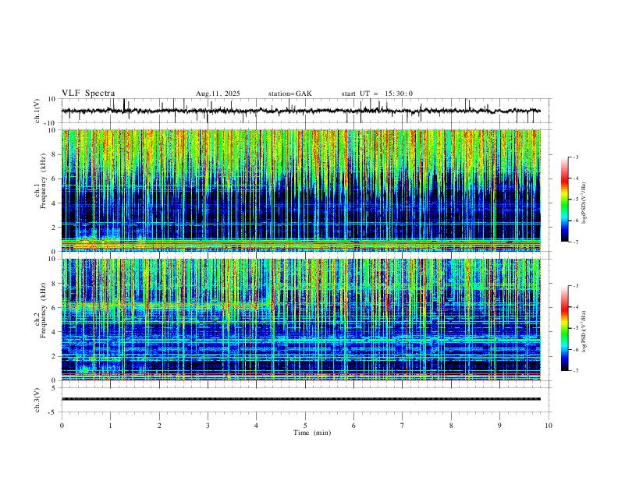Click the ch.1 voltage waveform trace
The height and width of the screenshot is (477, 618).
[x=300, y=111]
